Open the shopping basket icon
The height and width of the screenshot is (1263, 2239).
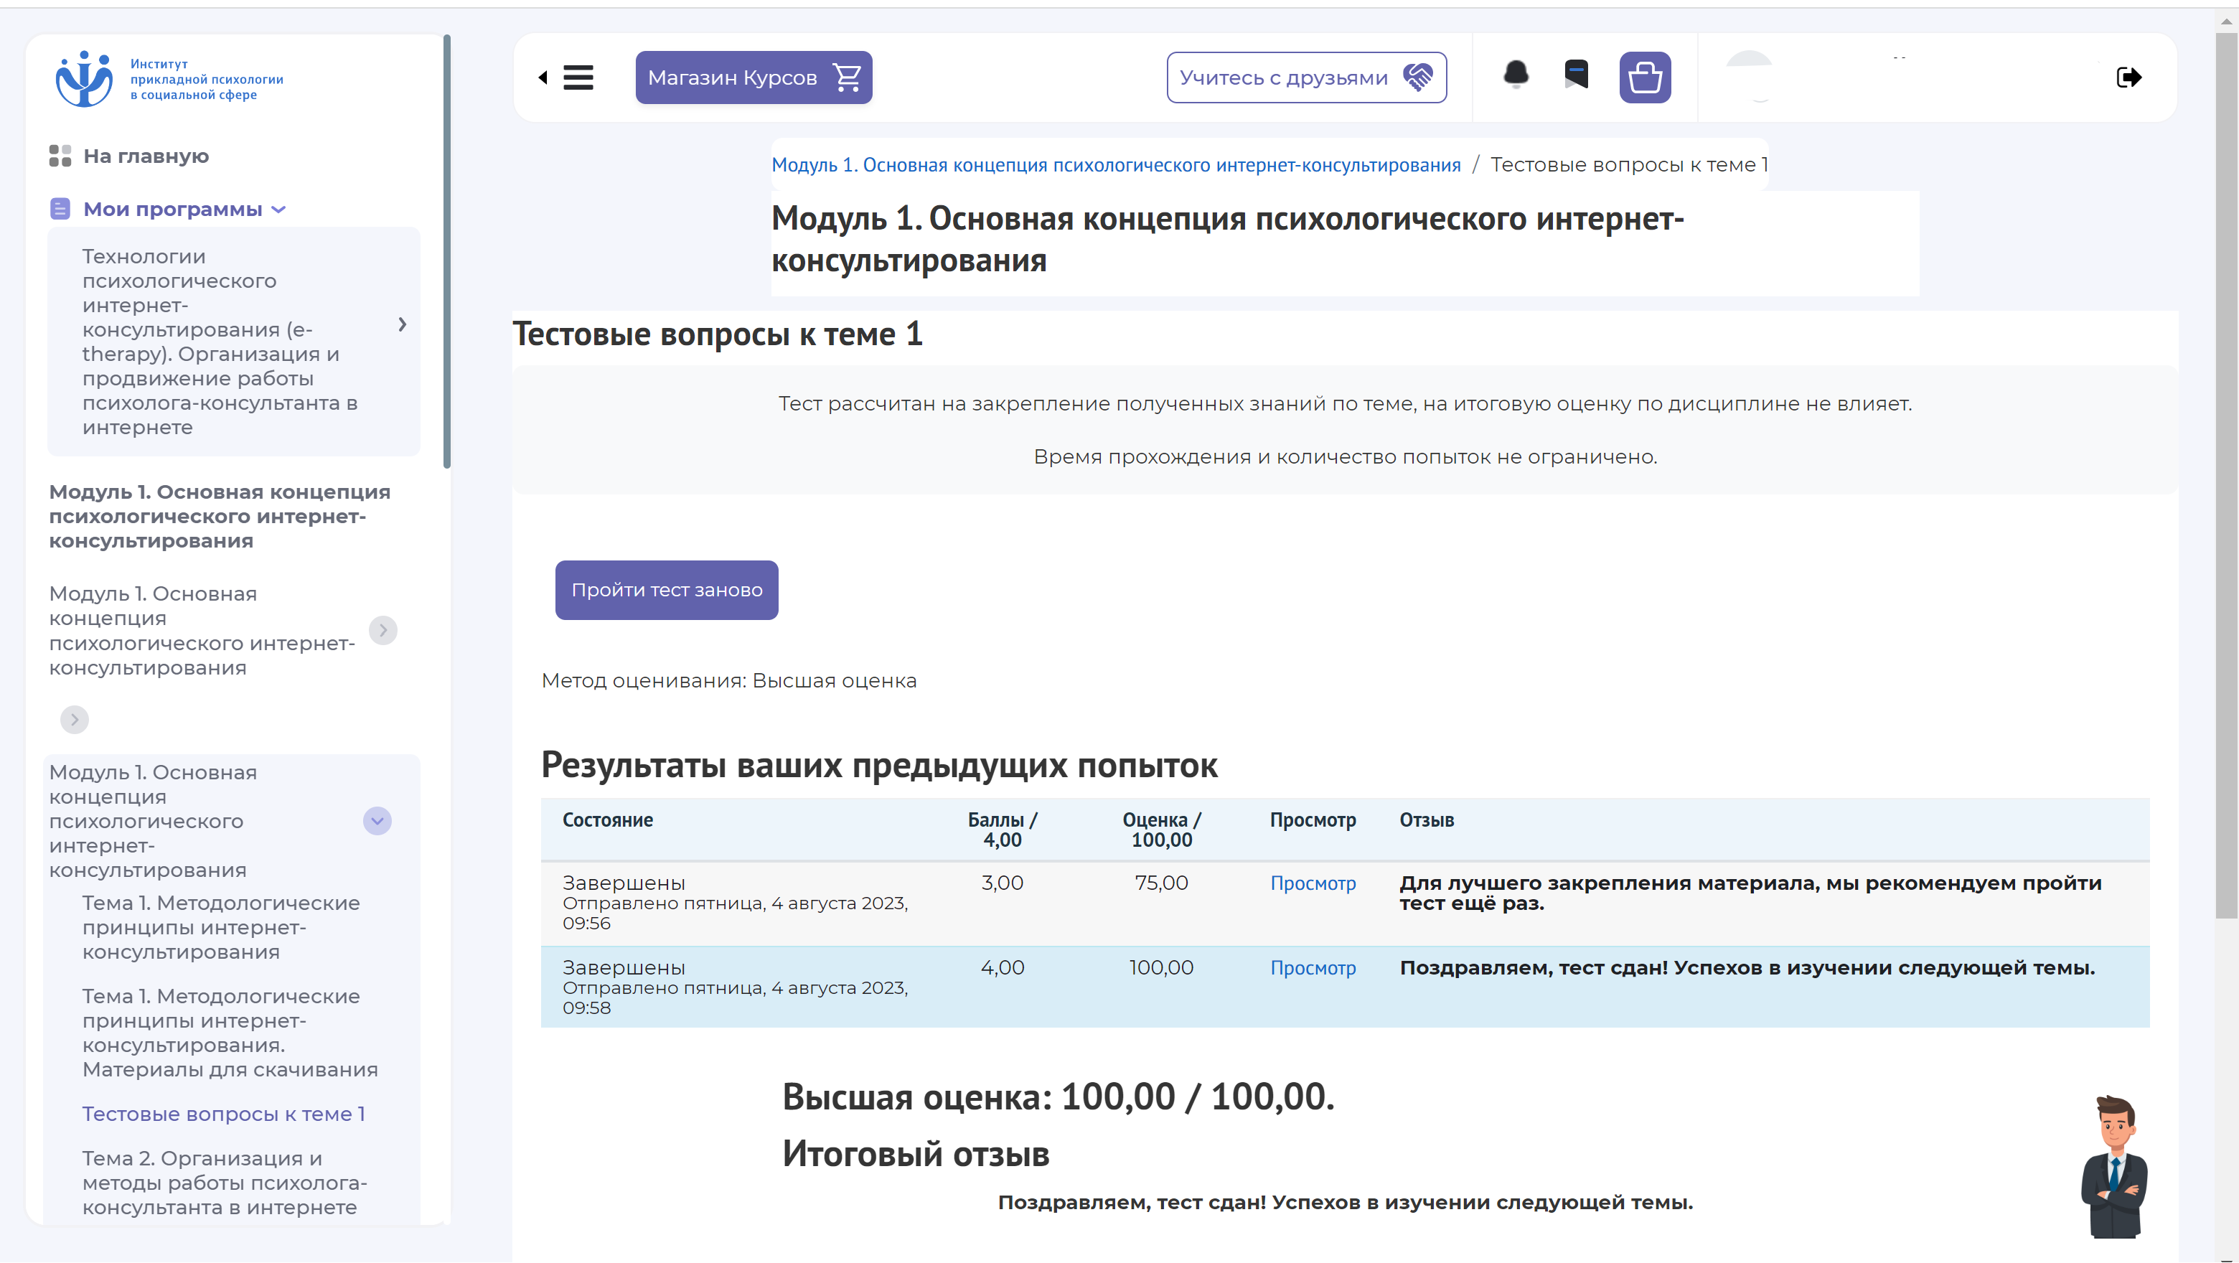[1645, 78]
